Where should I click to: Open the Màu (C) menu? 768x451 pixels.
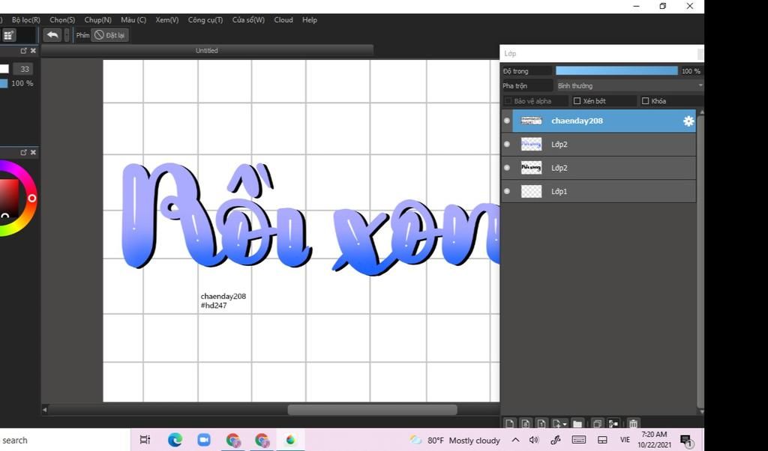(x=133, y=20)
